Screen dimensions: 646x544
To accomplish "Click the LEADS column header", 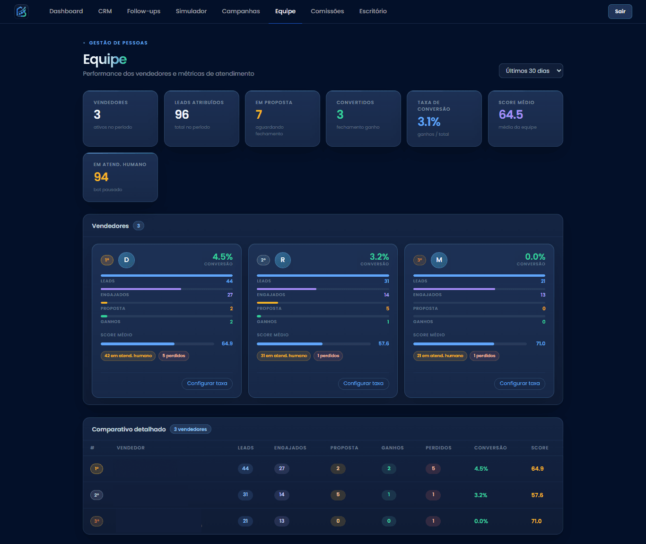I will pos(246,448).
